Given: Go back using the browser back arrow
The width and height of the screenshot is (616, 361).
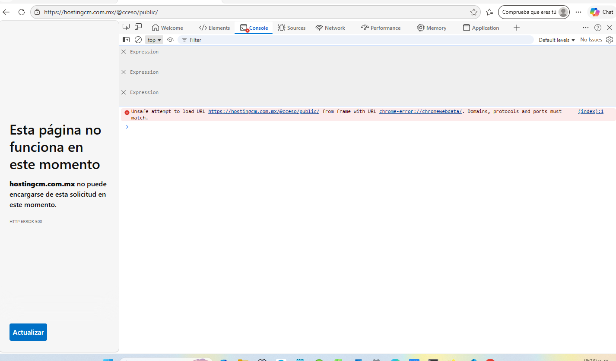Looking at the screenshot, I should click(6, 12).
